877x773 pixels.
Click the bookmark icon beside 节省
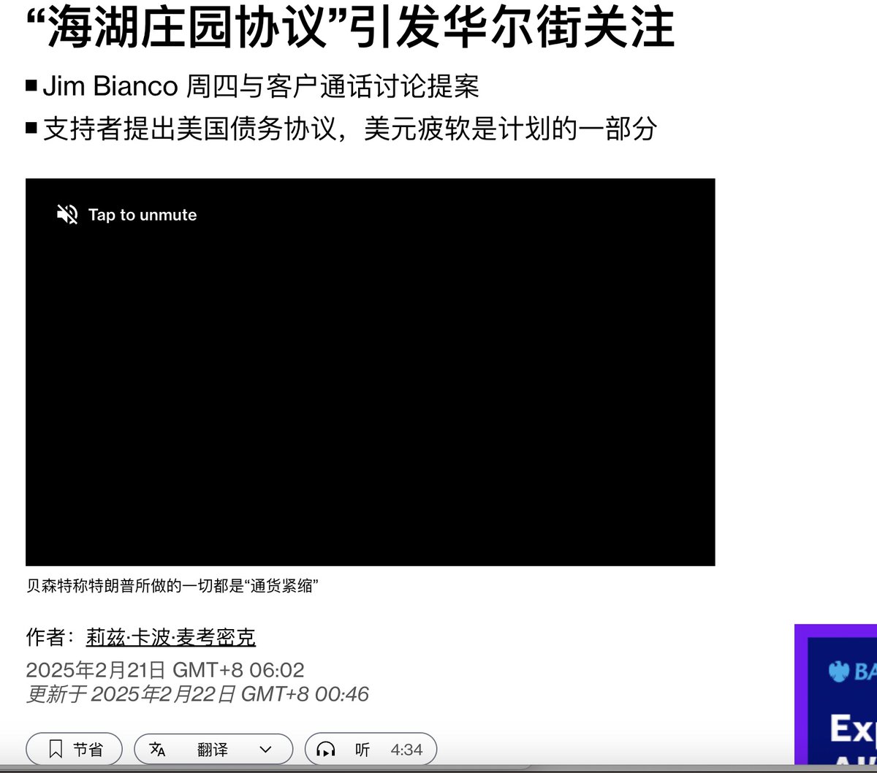click(x=55, y=749)
